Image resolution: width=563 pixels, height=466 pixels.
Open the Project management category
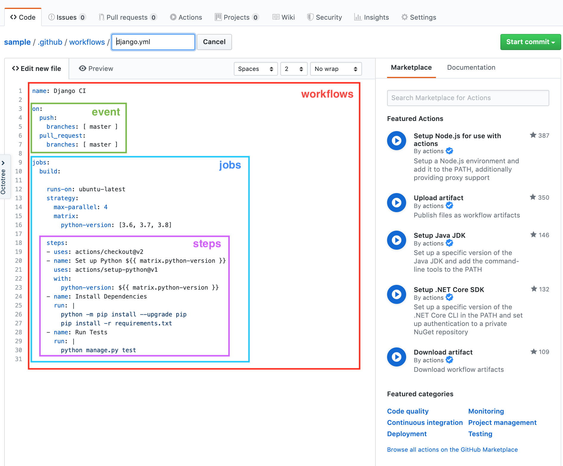point(502,422)
